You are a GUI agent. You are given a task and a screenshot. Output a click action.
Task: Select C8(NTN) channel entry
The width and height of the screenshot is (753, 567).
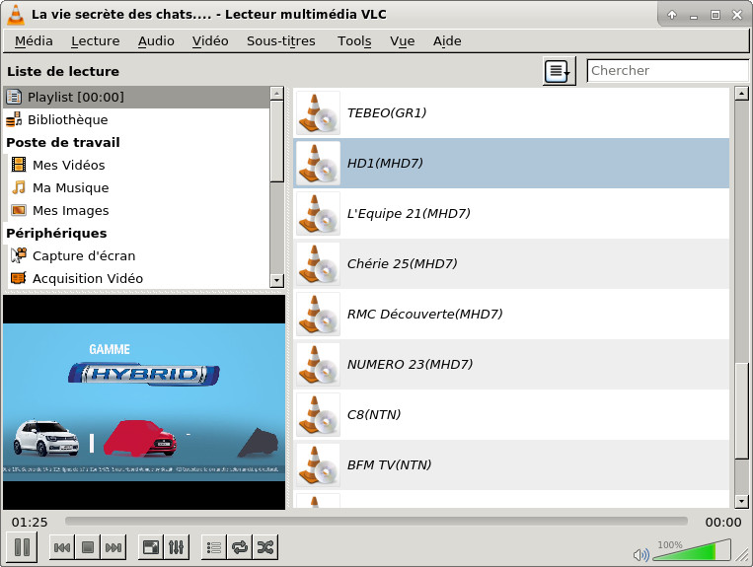511,414
